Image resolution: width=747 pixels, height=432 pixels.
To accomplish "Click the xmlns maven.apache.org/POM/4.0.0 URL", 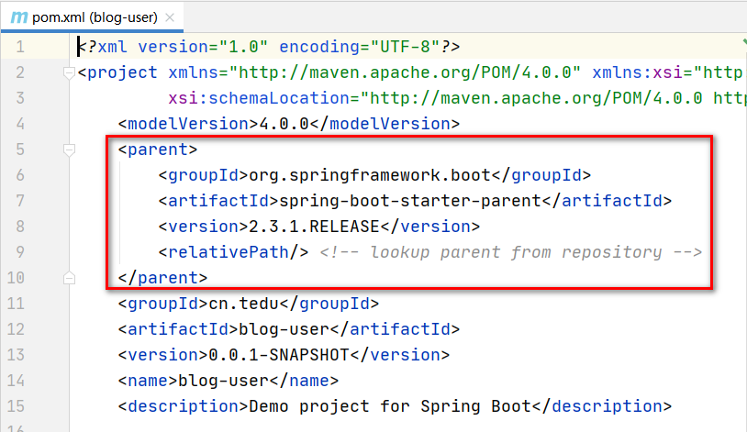I will tap(405, 72).
